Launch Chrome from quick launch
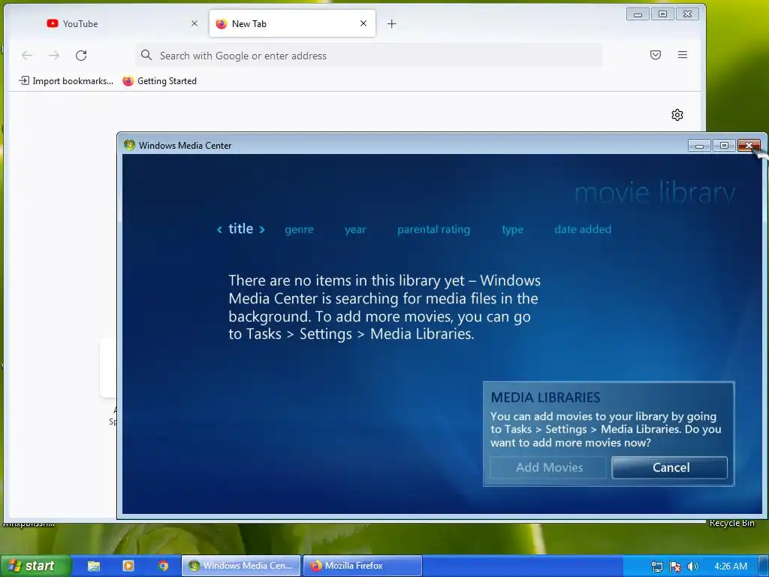Image resolution: width=769 pixels, height=577 pixels. pos(163,566)
